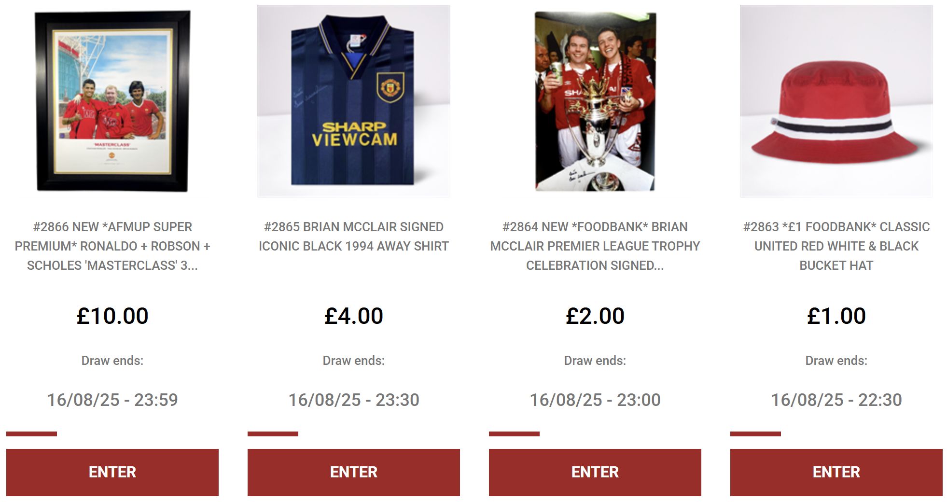This screenshot has width=947, height=502.
Task: Click the 16/08/25 - 23:00 draw end time
Action: coord(595,400)
